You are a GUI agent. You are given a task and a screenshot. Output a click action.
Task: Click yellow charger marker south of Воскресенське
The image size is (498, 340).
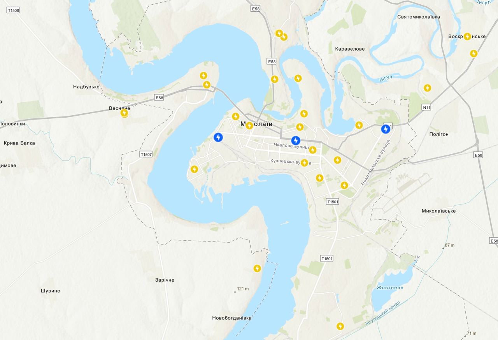pyautogui.click(x=473, y=53)
